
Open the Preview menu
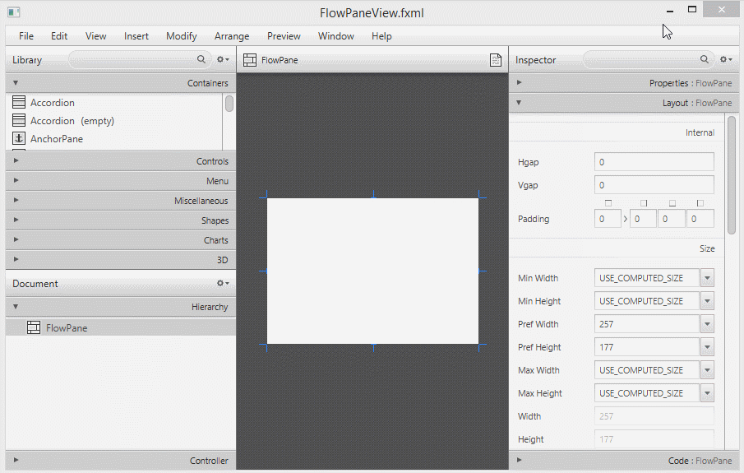pyautogui.click(x=284, y=36)
